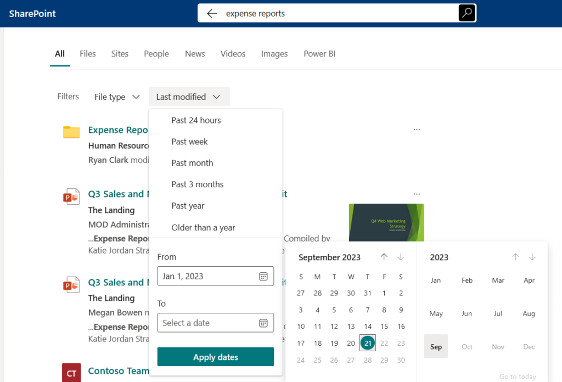Screen dimensions: 562x382
Task: Choose Apr in the month picker
Action: [529, 280]
